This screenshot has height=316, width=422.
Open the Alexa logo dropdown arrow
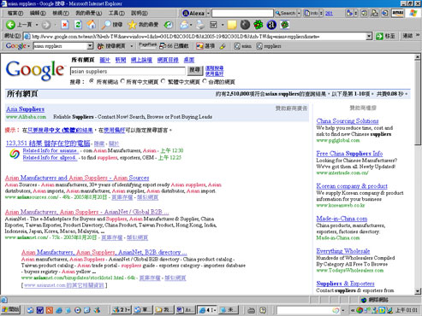tap(208, 13)
